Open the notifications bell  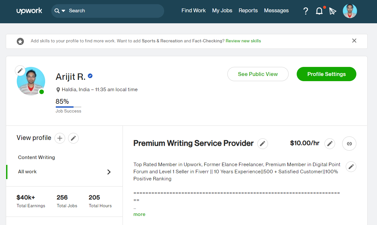pyautogui.click(x=319, y=11)
